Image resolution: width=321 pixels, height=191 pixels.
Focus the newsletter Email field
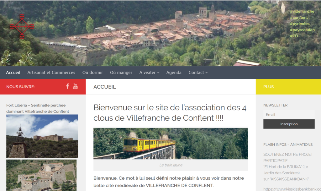[x=289, y=115]
